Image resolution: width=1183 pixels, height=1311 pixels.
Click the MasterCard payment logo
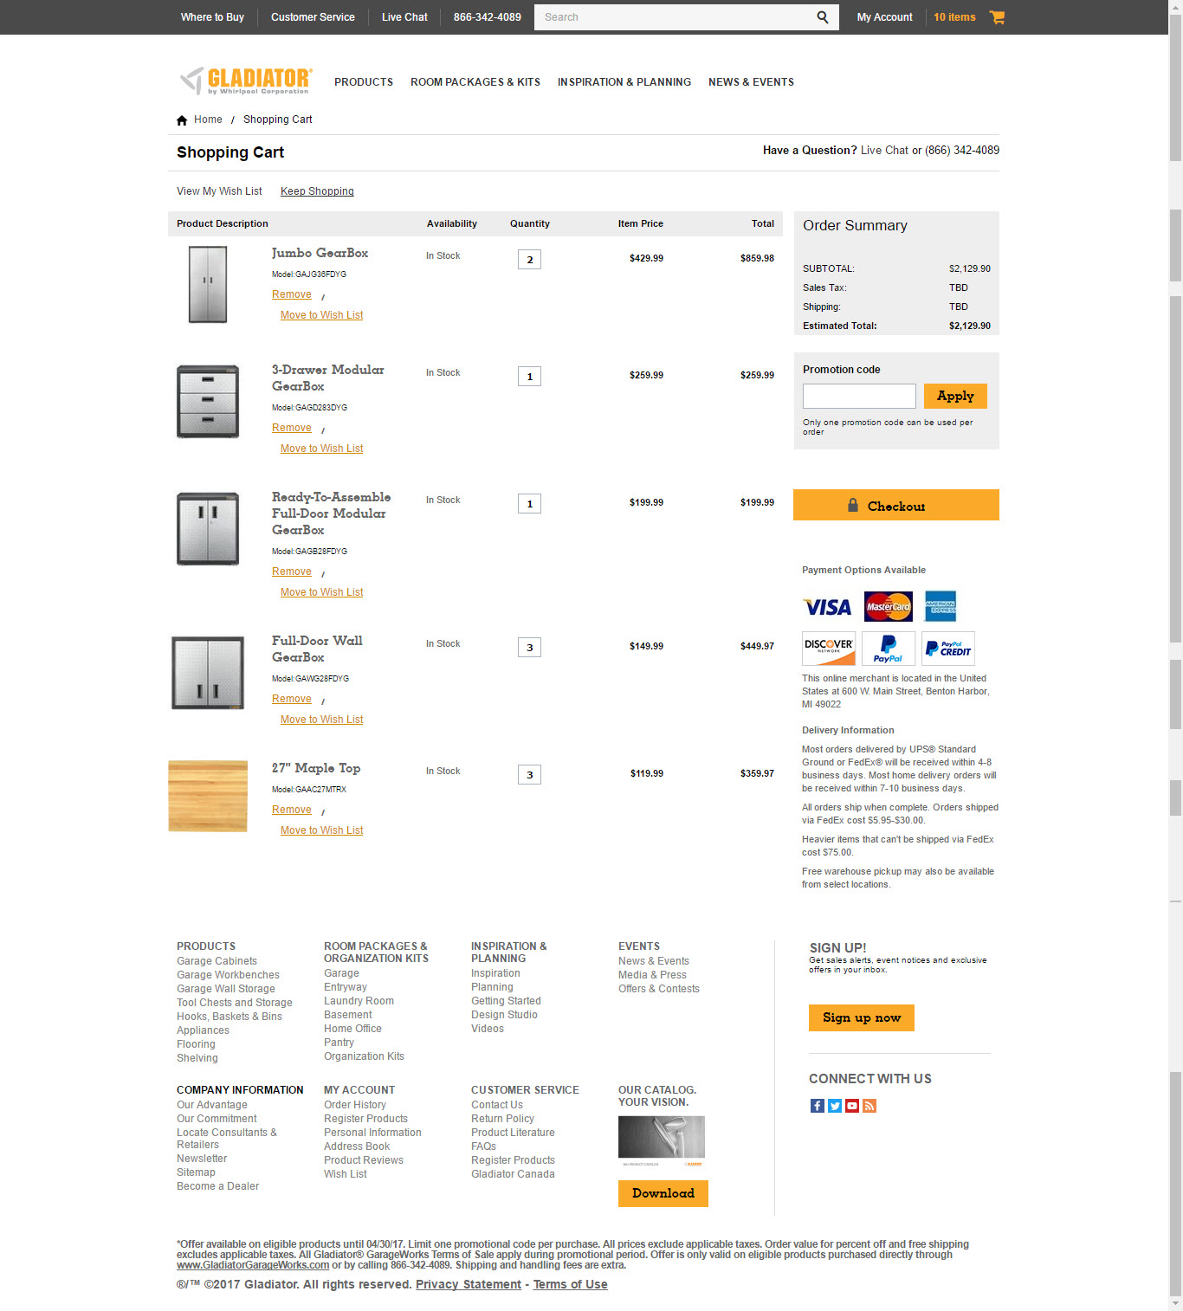889,606
